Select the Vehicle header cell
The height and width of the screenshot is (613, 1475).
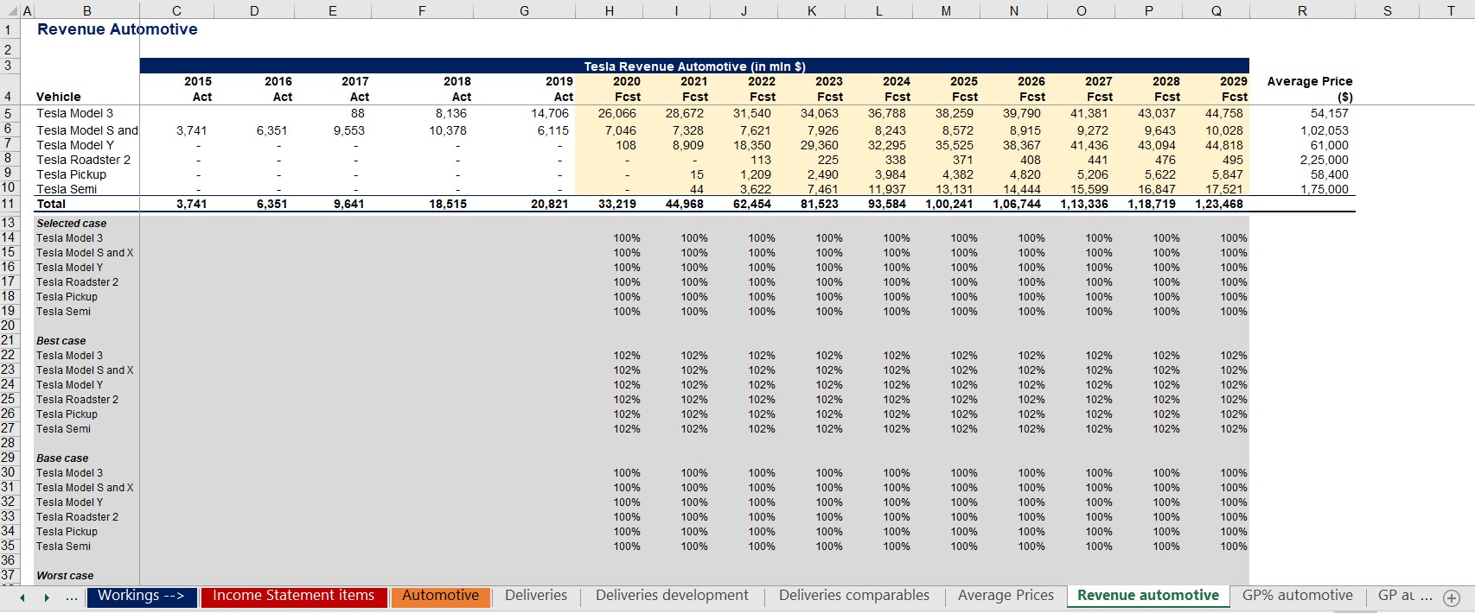[x=59, y=97]
